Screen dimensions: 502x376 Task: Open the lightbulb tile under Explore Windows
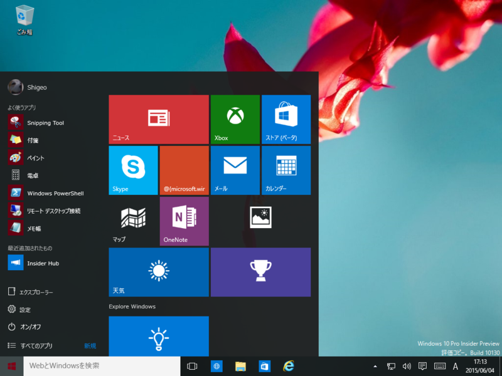159,336
